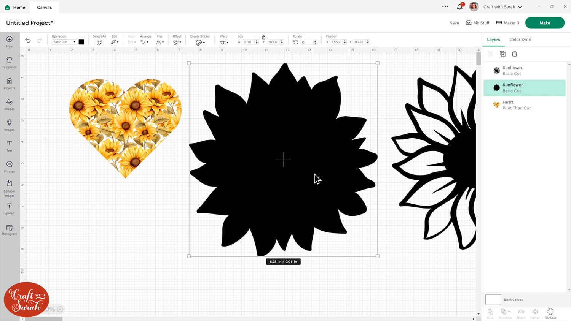571x321 pixels.
Task: Click the Attach tool
Action: (x=521, y=314)
